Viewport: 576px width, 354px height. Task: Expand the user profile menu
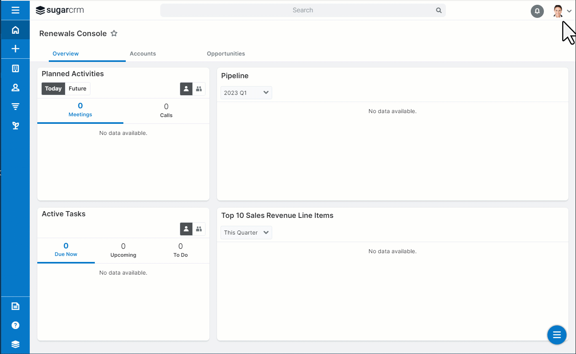[x=569, y=11]
